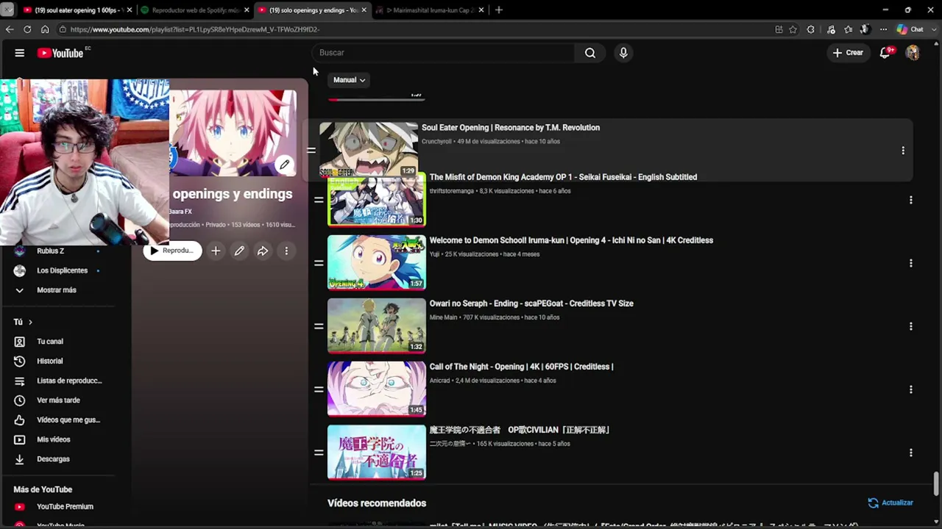This screenshot has width=942, height=529.
Task: Switch to the Reproductor web de Spotify tab
Action: coord(195,10)
